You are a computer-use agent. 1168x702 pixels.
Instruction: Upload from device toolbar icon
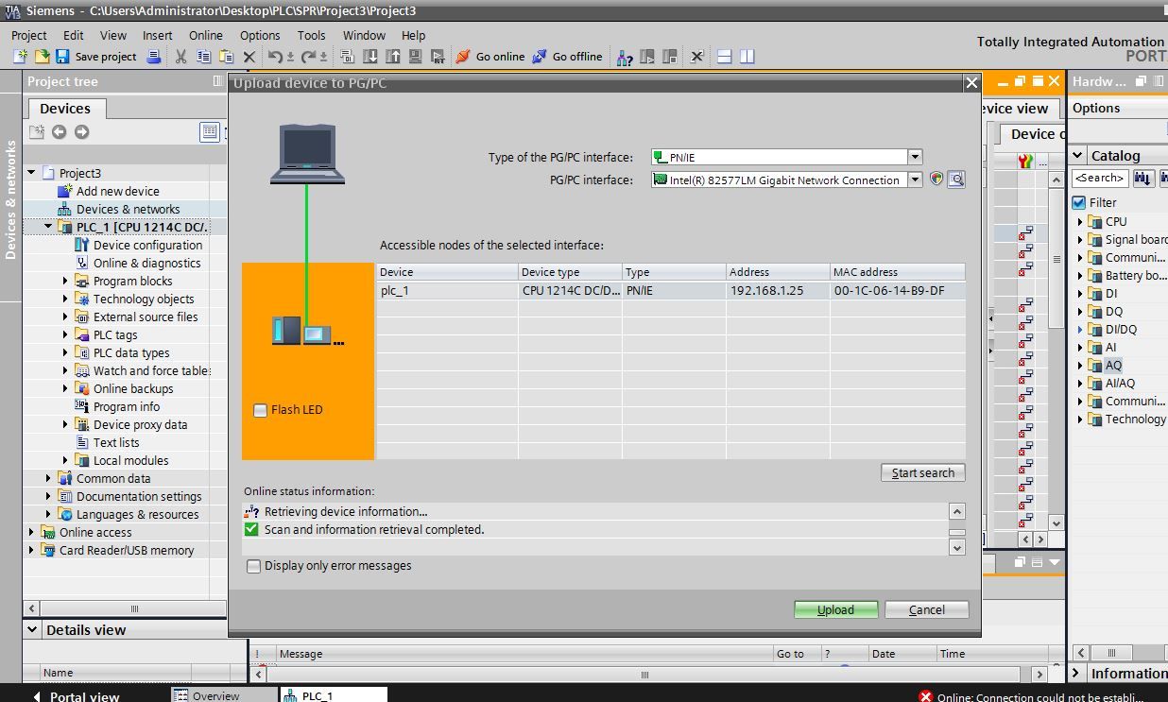392,57
